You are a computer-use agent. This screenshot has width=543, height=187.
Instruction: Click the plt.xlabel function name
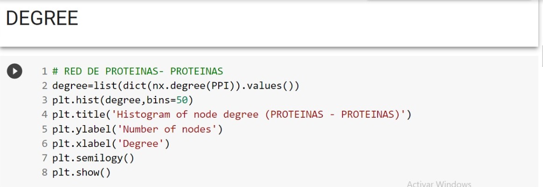click(81, 144)
